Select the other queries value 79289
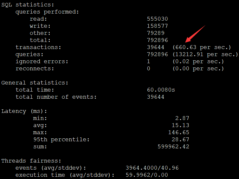The width and height of the screenshot is (239, 179). [x=156, y=33]
